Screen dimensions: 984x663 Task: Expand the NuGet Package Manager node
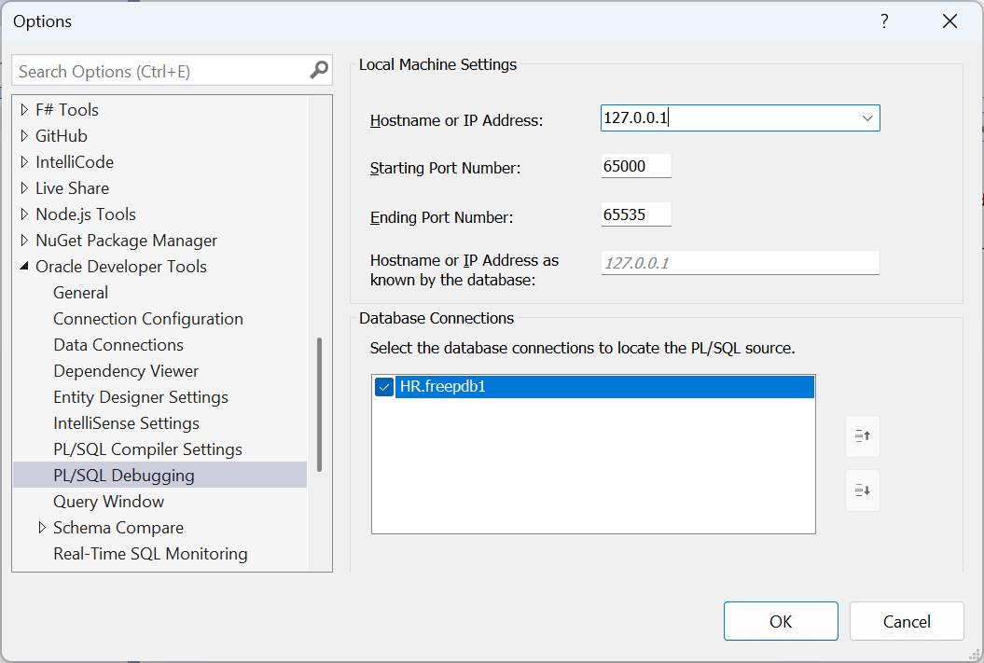(22, 240)
